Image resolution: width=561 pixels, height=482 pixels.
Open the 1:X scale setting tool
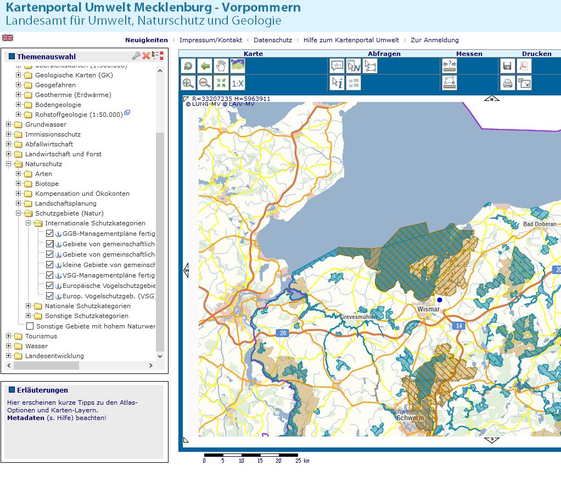click(238, 83)
